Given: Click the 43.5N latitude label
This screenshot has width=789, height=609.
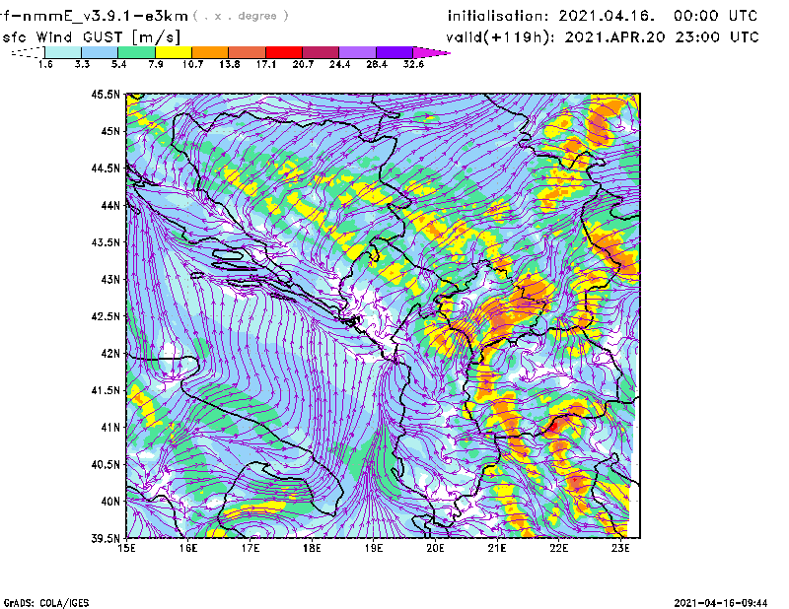Looking at the screenshot, I should (106, 242).
